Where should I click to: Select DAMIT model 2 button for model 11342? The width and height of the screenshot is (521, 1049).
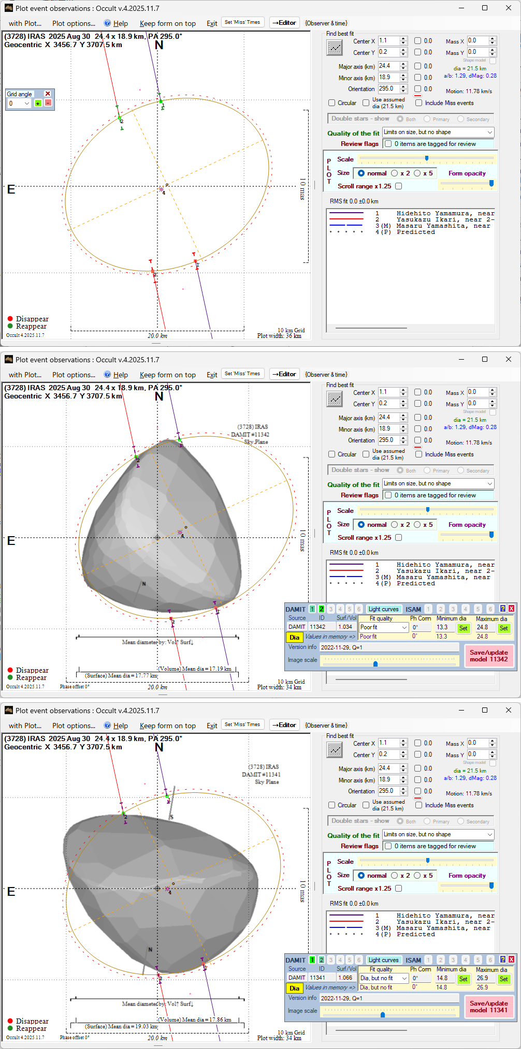[x=321, y=609]
